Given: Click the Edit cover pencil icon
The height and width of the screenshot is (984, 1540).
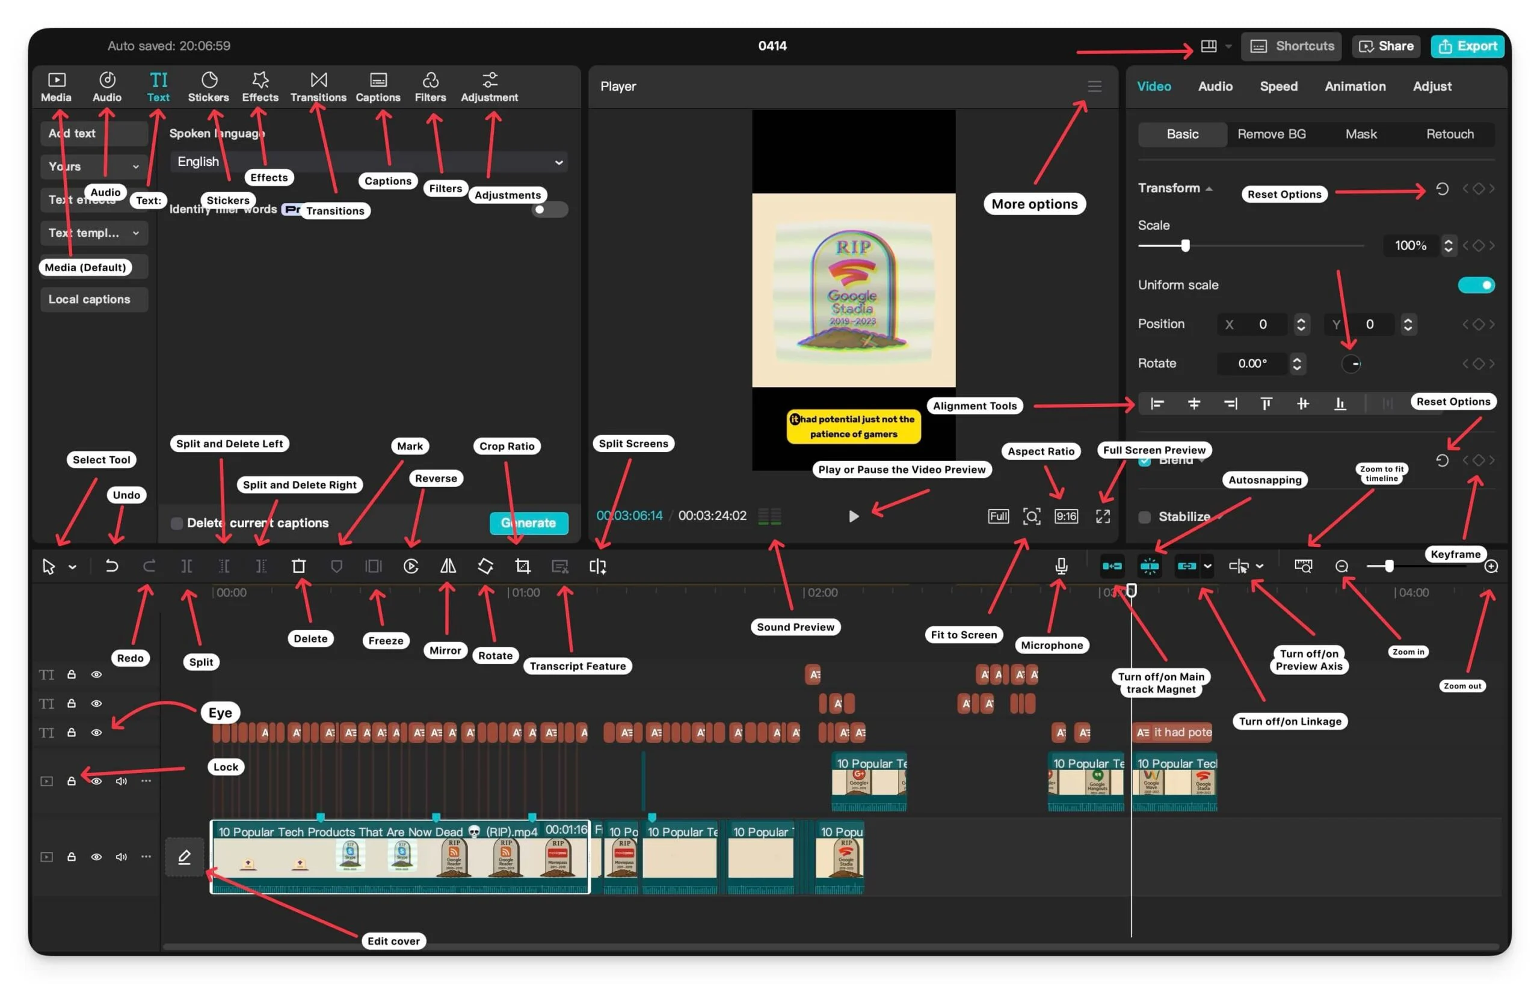Looking at the screenshot, I should 184,857.
